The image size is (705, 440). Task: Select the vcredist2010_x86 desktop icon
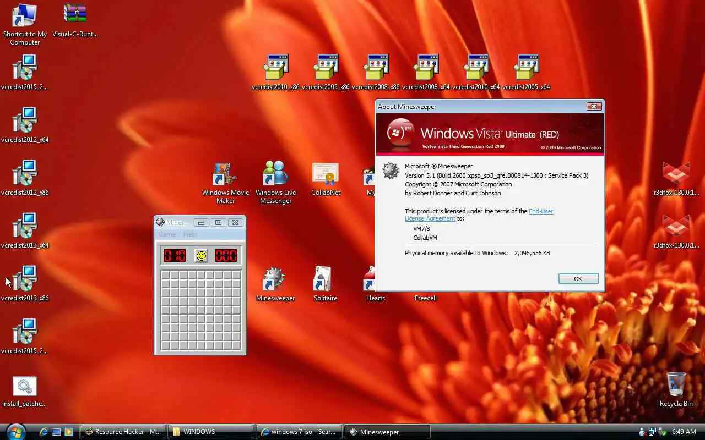[x=275, y=73]
